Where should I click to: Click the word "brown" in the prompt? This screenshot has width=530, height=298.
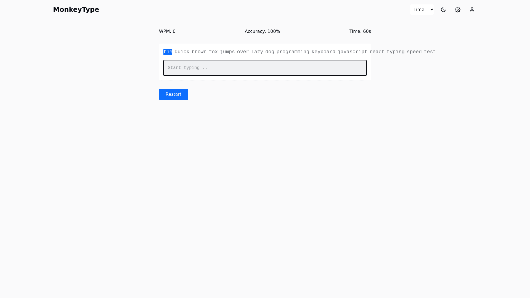(199, 52)
